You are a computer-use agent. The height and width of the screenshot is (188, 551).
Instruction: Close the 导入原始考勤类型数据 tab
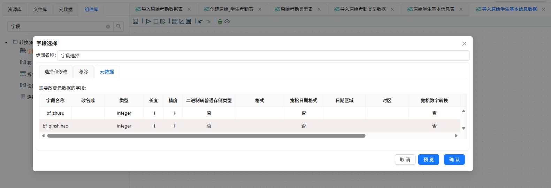click(392, 9)
